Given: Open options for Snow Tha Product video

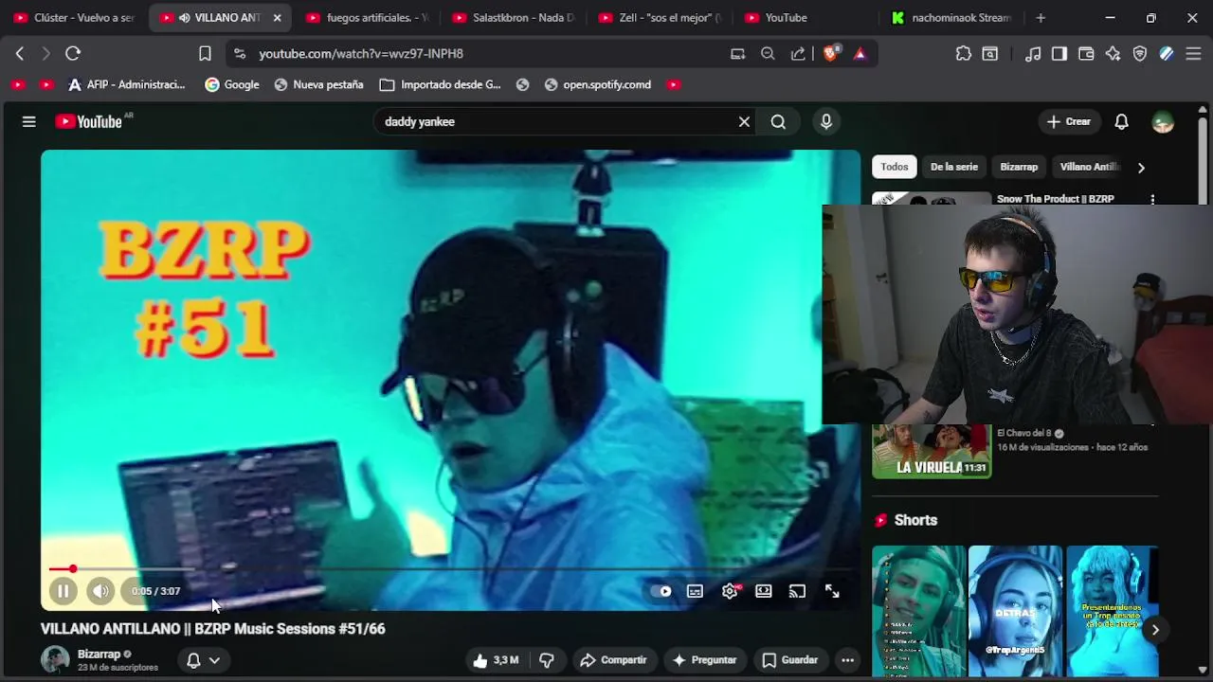Looking at the screenshot, I should [1152, 200].
